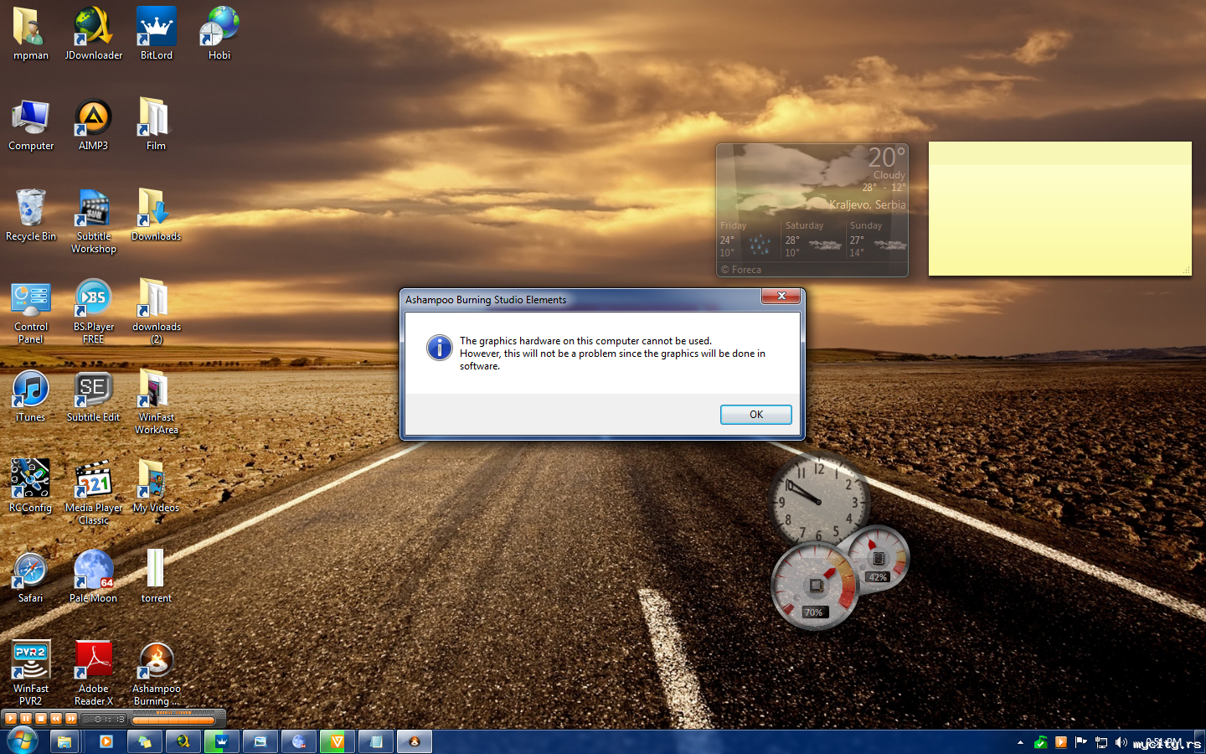The height and width of the screenshot is (754, 1206).
Task: Select the Adobe Reader X shortcut
Action: (94, 674)
